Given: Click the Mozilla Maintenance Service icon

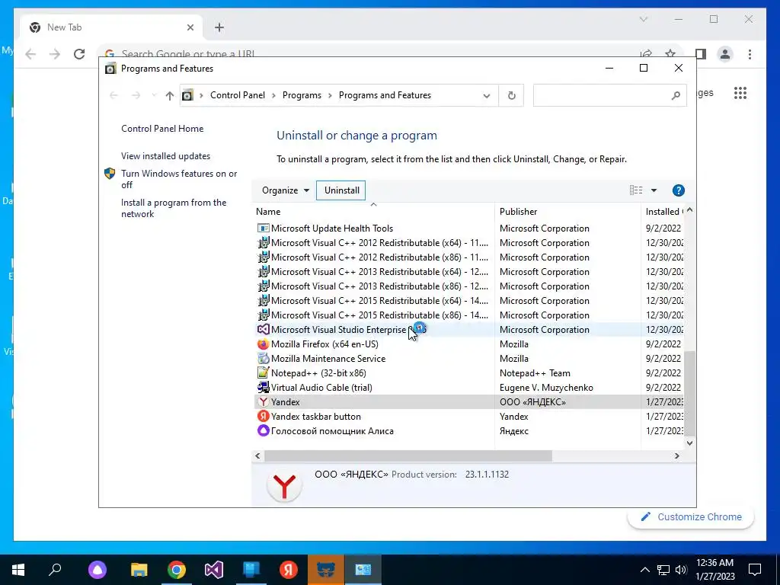Looking at the screenshot, I should [x=263, y=359].
